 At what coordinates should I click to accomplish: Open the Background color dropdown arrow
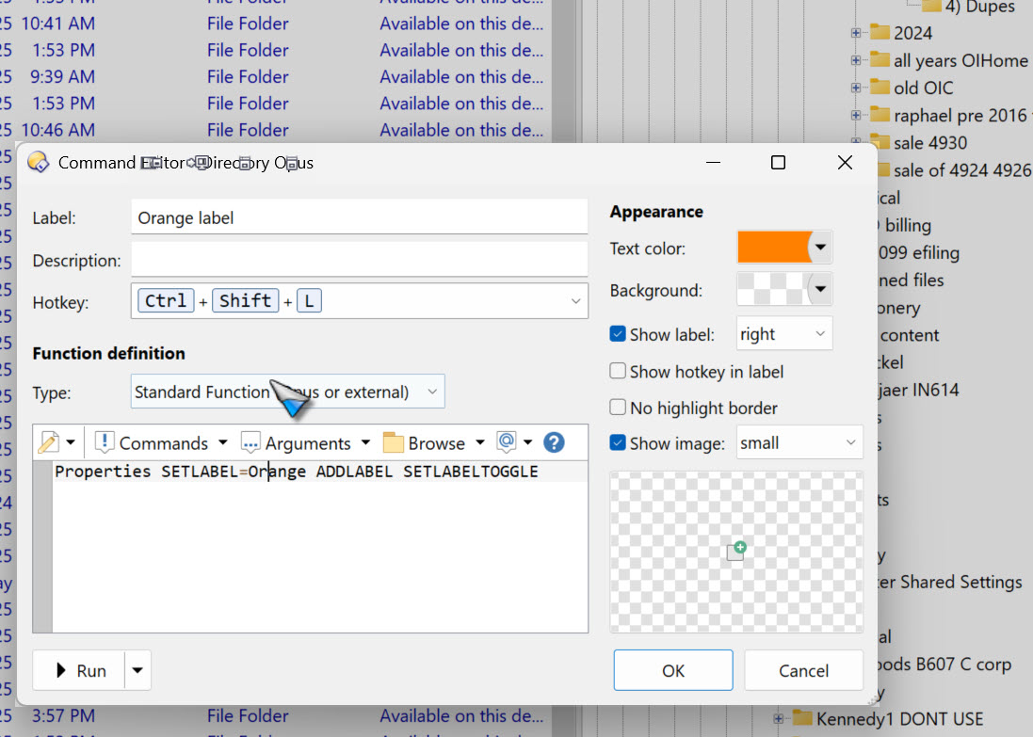click(x=820, y=289)
